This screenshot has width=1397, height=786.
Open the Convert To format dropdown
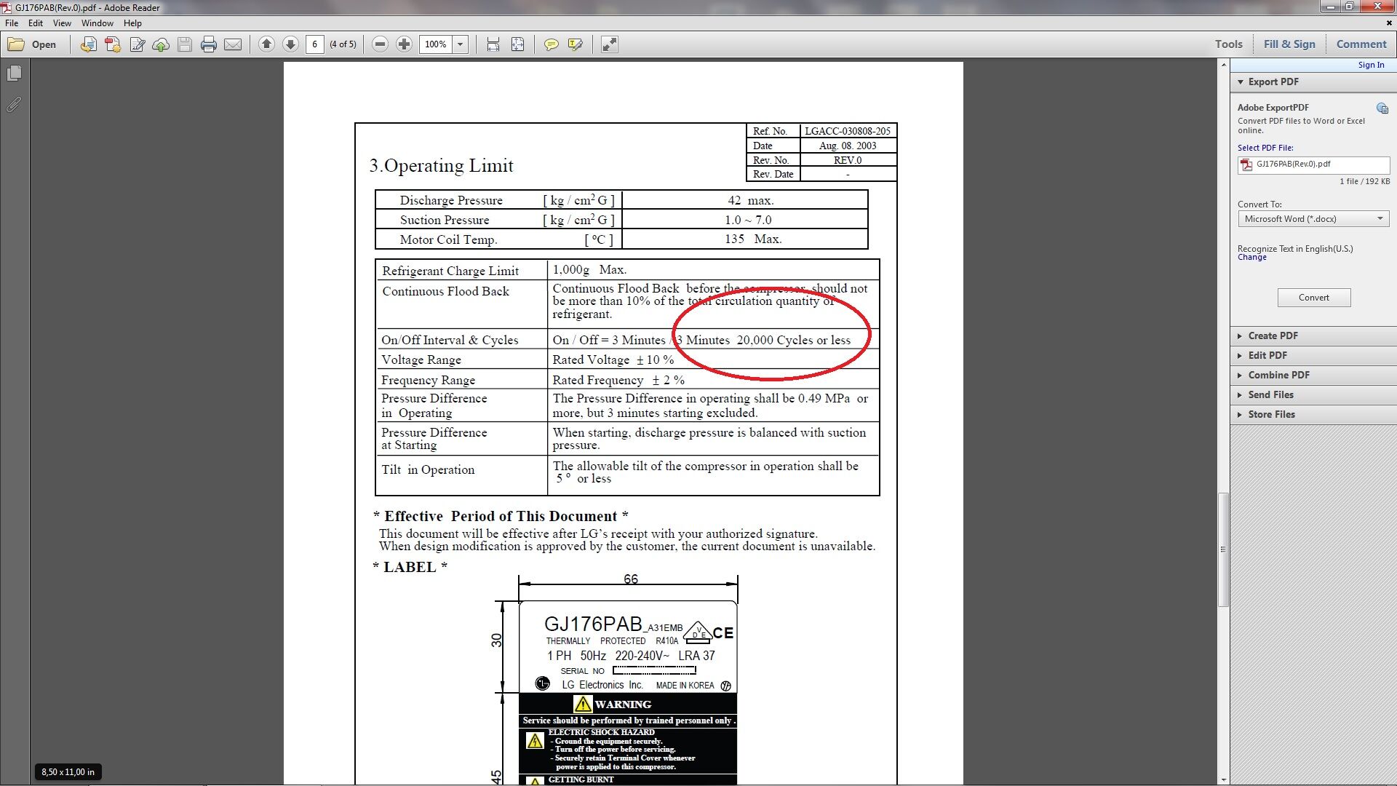pos(1313,219)
